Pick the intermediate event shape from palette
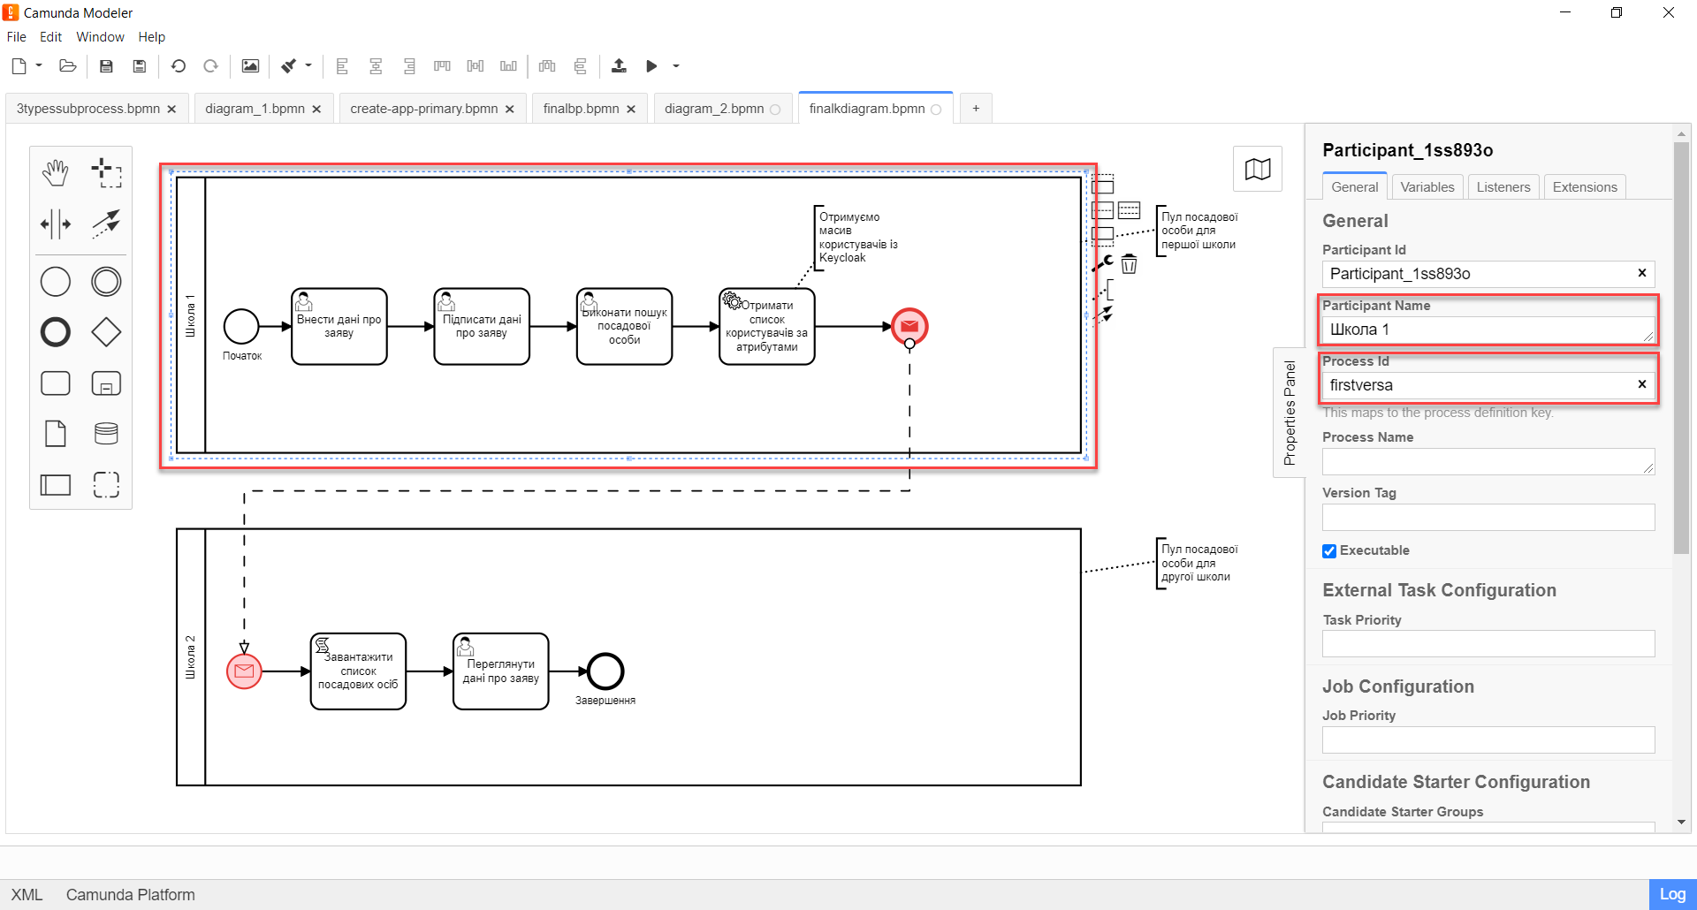 click(106, 282)
